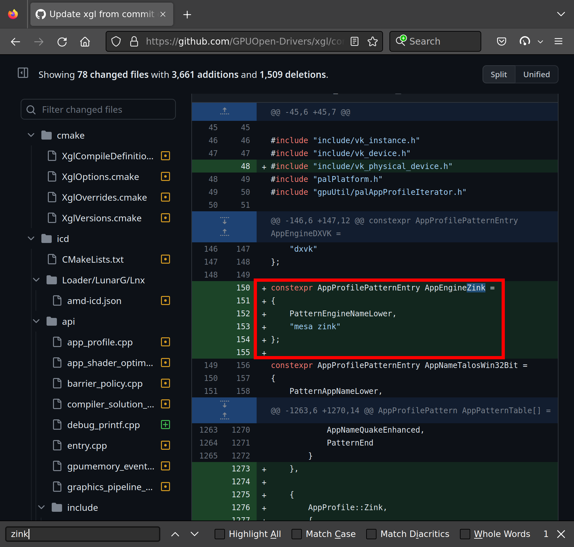Click the browser Search box
Image resolution: width=574 pixels, height=547 pixels.
pyautogui.click(x=435, y=41)
